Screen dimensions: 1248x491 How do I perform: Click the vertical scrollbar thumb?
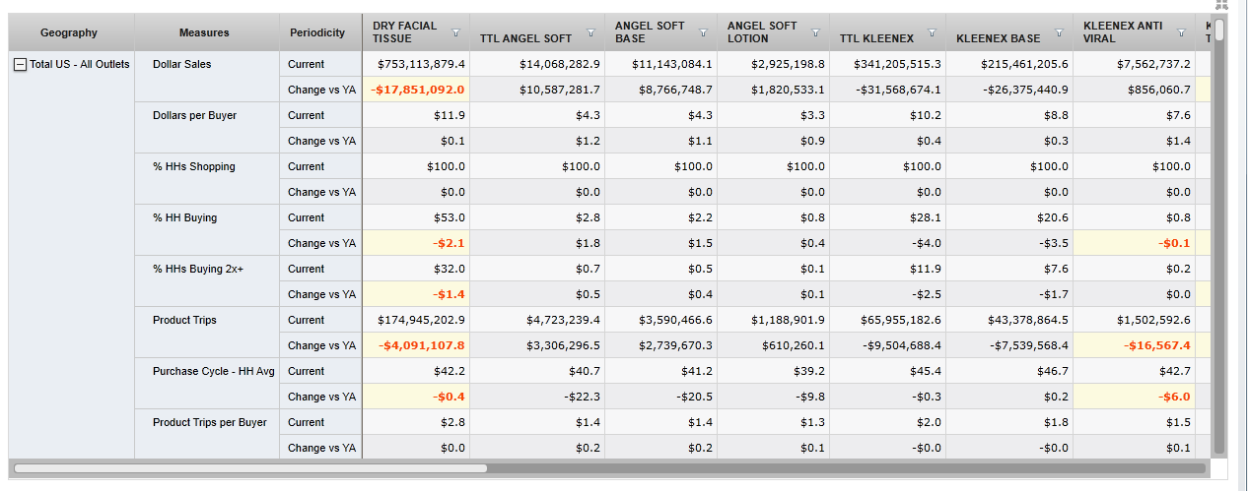click(x=1219, y=31)
